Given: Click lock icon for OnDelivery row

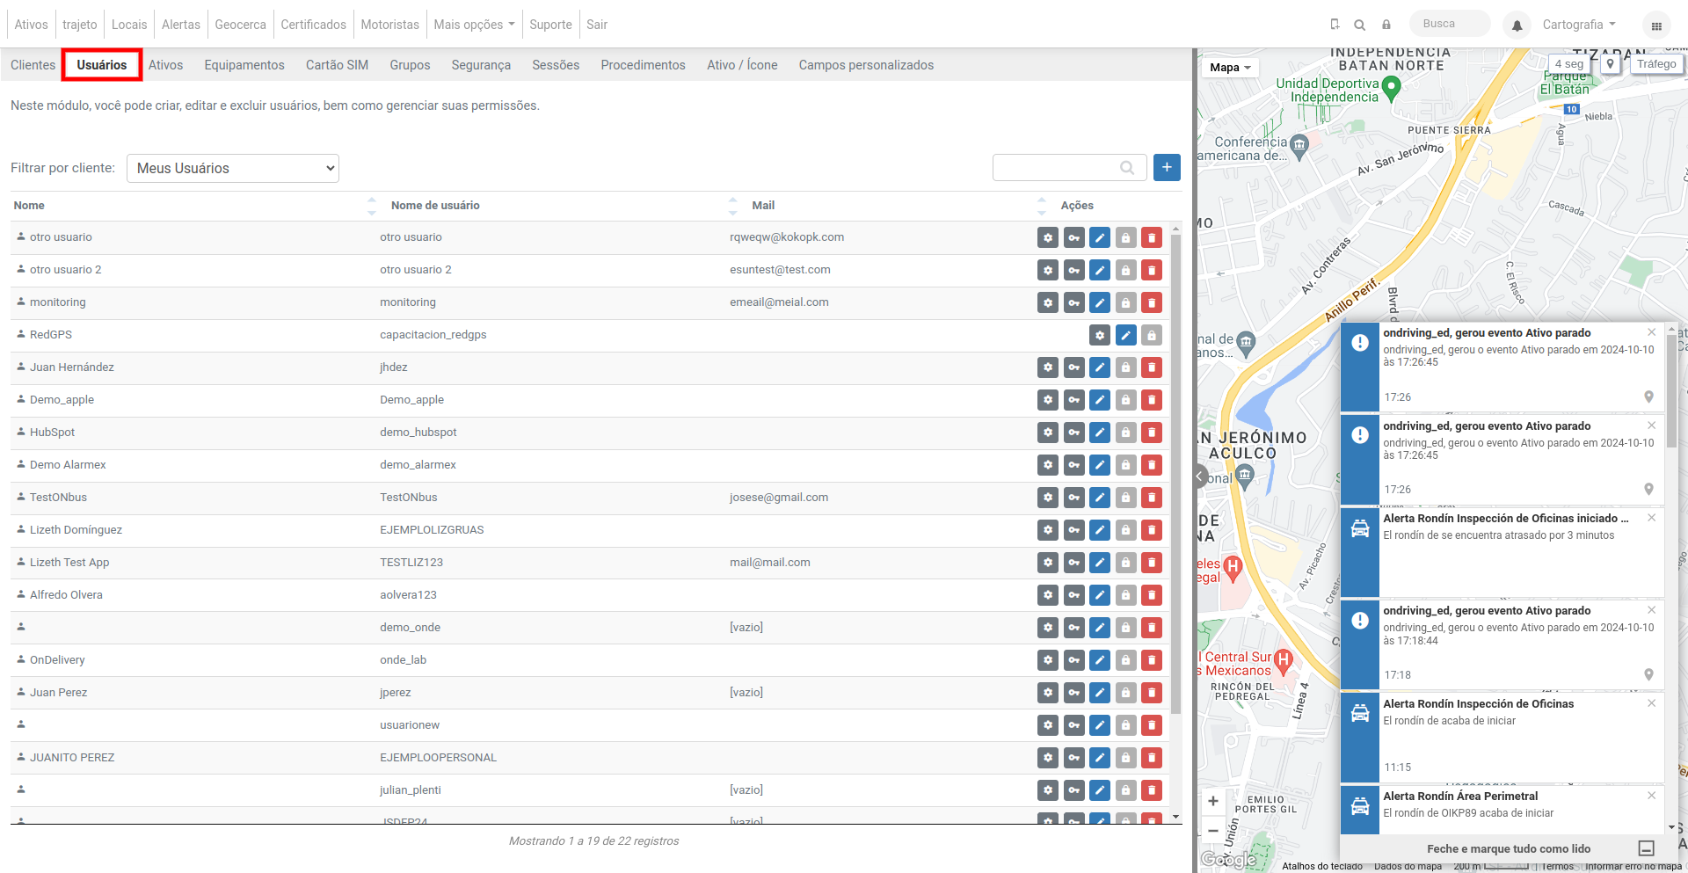Looking at the screenshot, I should point(1125,660).
